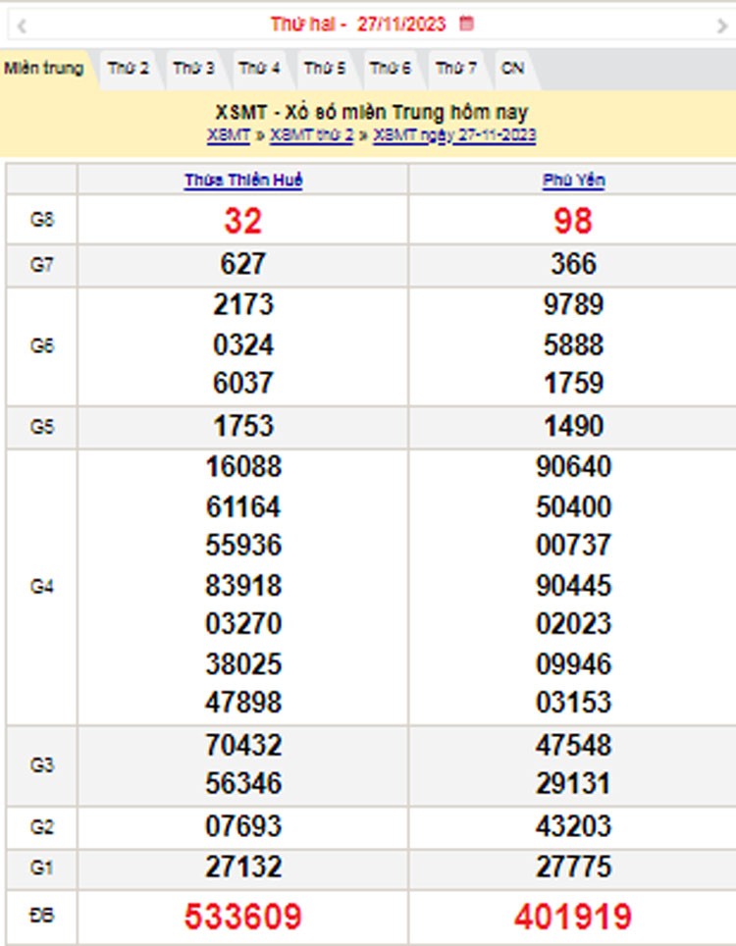The width and height of the screenshot is (736, 946).
Task: Open the Thừa Thiên Huế province link
Action: [x=243, y=181]
